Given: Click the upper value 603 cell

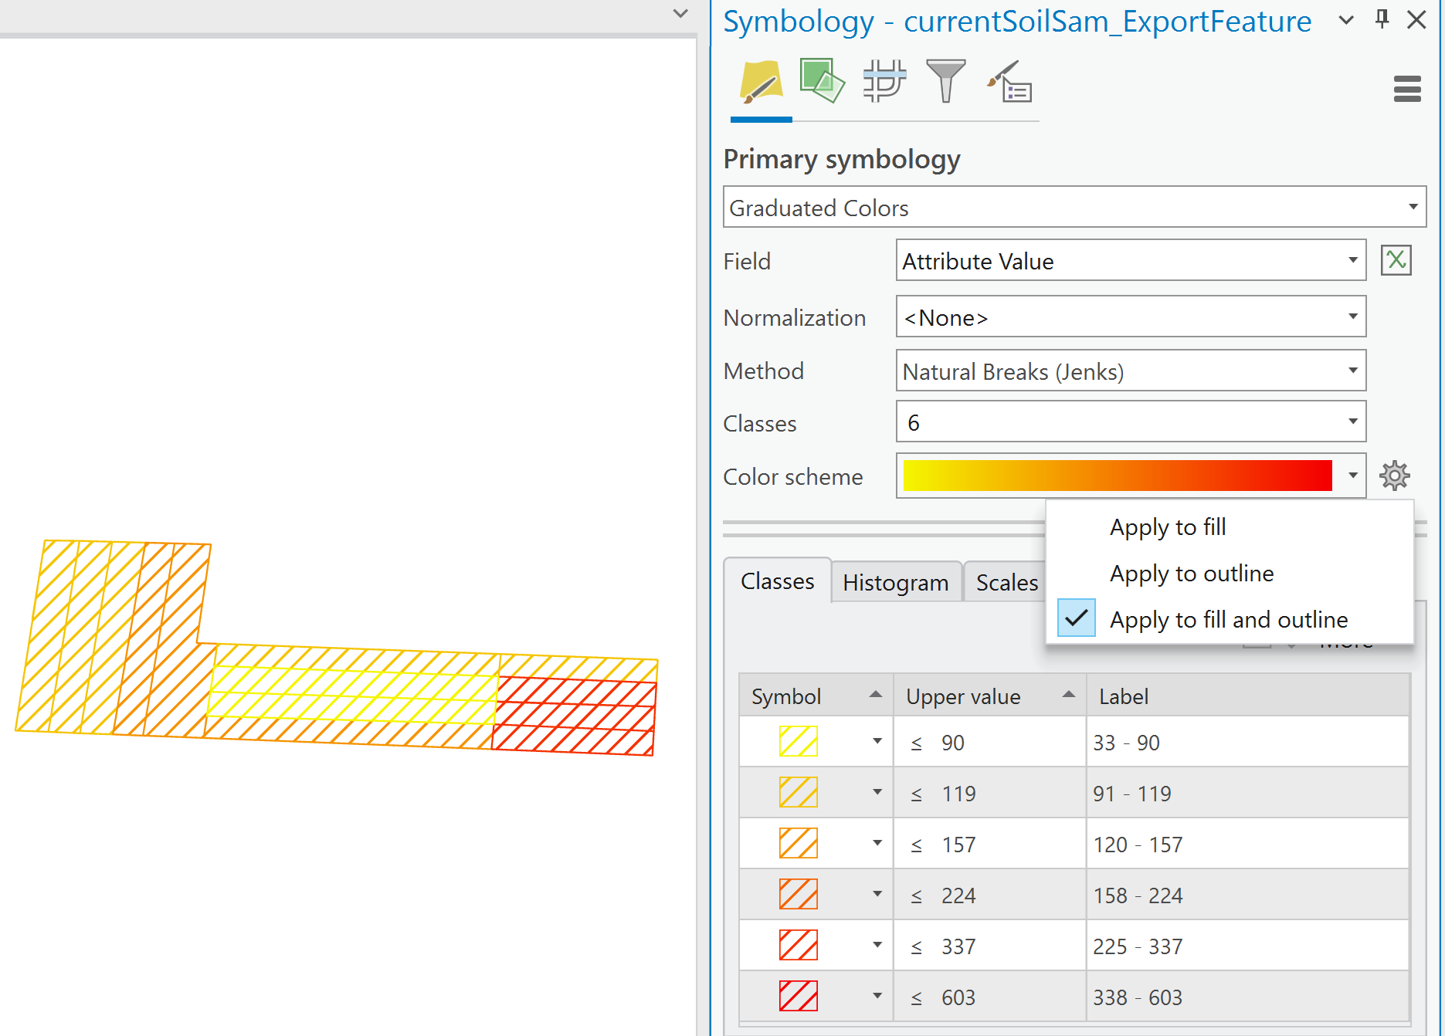Looking at the screenshot, I should coord(990,997).
